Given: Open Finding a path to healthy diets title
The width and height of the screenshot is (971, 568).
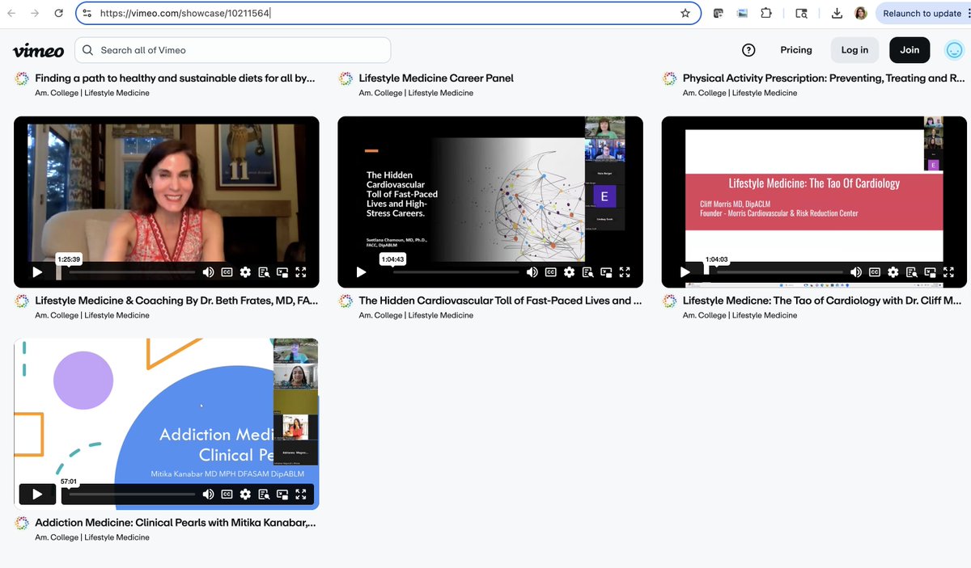Looking at the screenshot, I should click(175, 78).
